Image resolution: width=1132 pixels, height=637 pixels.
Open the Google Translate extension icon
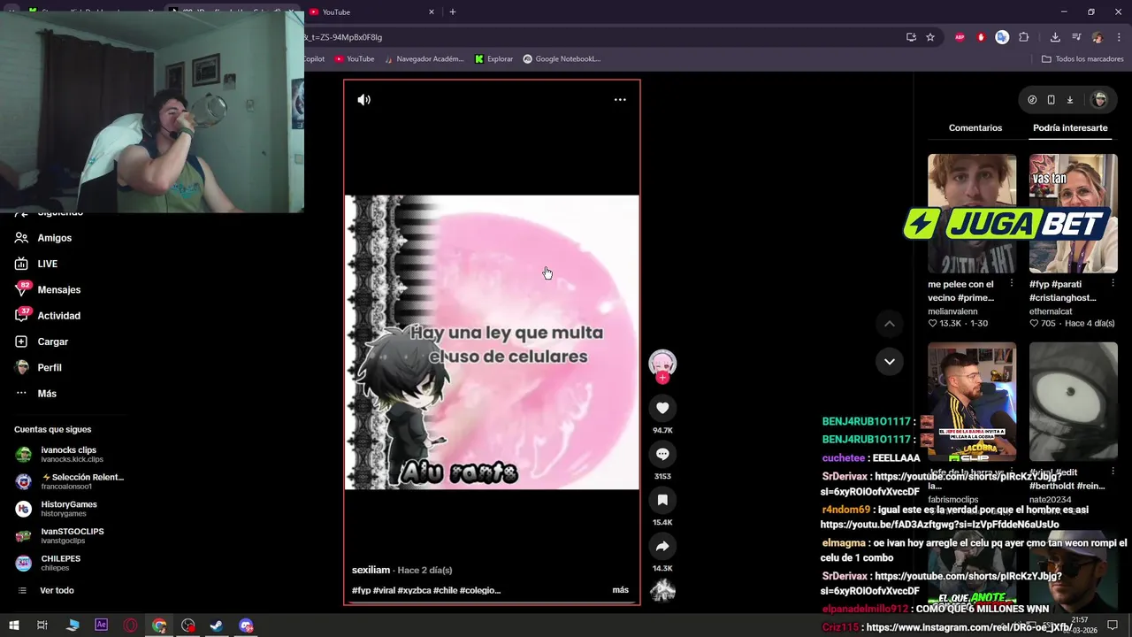point(1002,37)
